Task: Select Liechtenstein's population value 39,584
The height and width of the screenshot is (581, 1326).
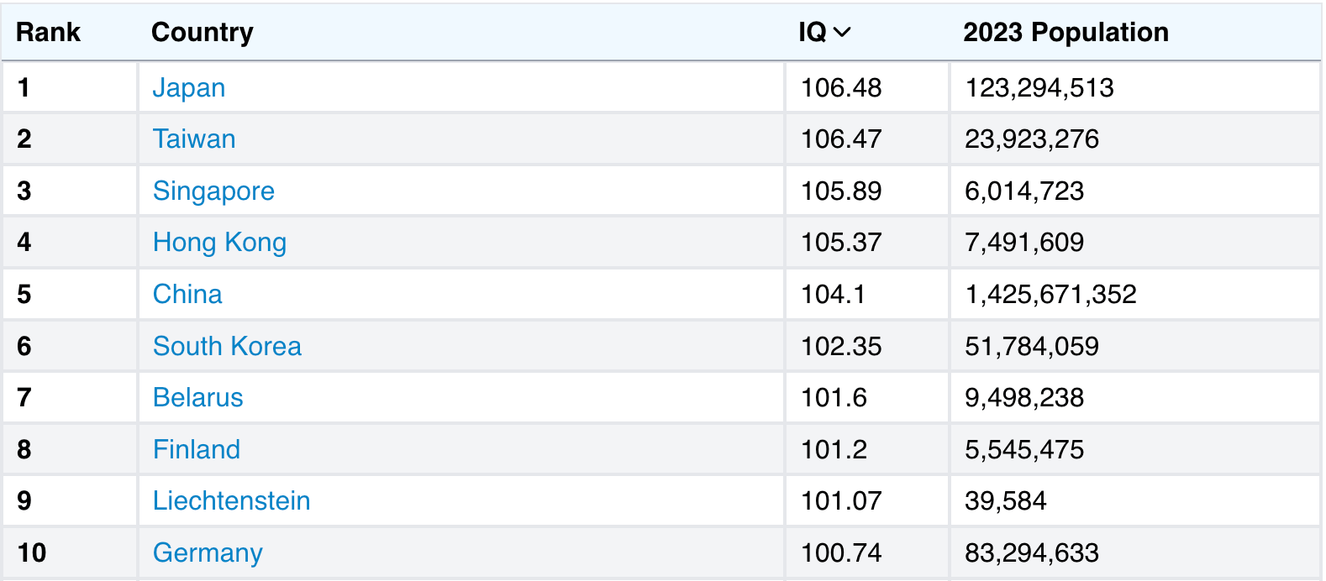Action: point(1006,500)
